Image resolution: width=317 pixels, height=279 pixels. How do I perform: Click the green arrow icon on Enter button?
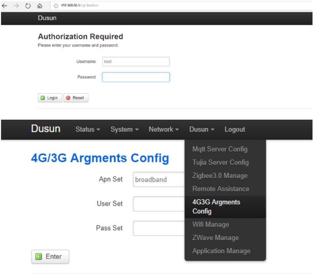pyautogui.click(x=38, y=257)
